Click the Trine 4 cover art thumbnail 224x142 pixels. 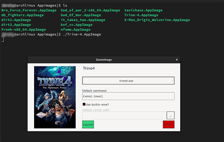(55, 97)
